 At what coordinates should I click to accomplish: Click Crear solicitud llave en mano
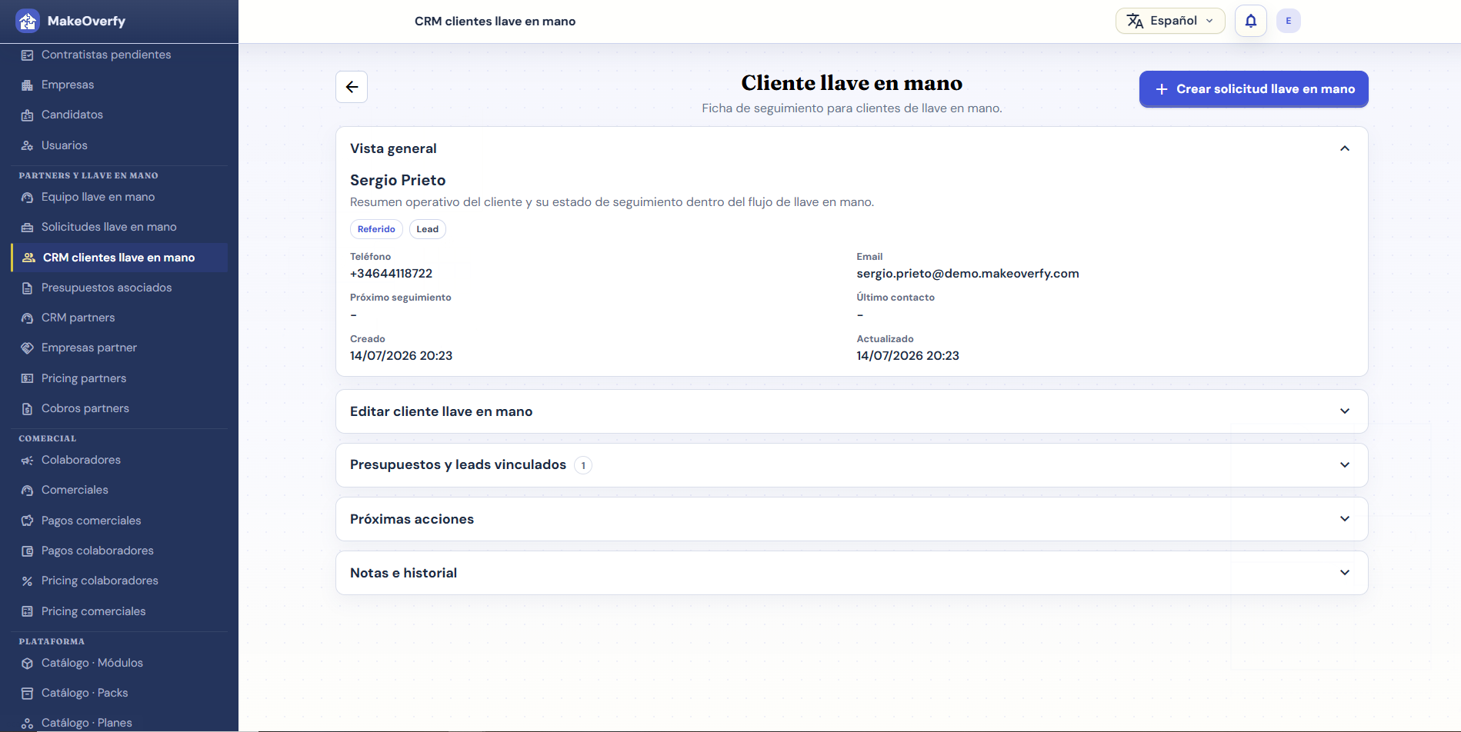coord(1254,89)
